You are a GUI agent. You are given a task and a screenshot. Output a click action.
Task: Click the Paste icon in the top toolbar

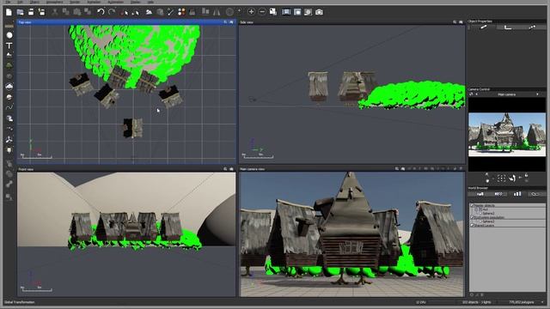coord(76,12)
